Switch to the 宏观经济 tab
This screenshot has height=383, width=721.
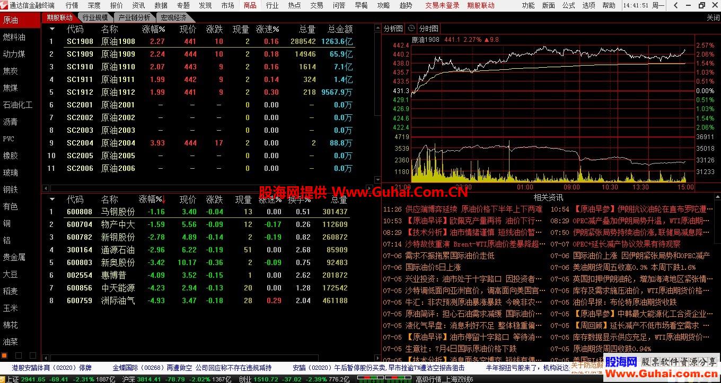coord(174,17)
